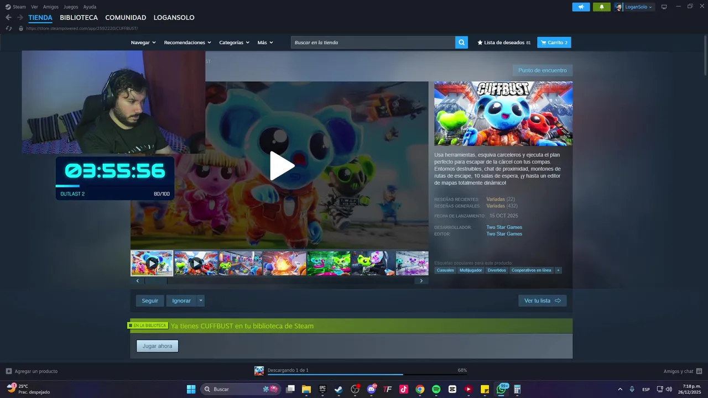Click the add product plus icon
The image size is (708, 398).
pyautogui.click(x=8, y=371)
